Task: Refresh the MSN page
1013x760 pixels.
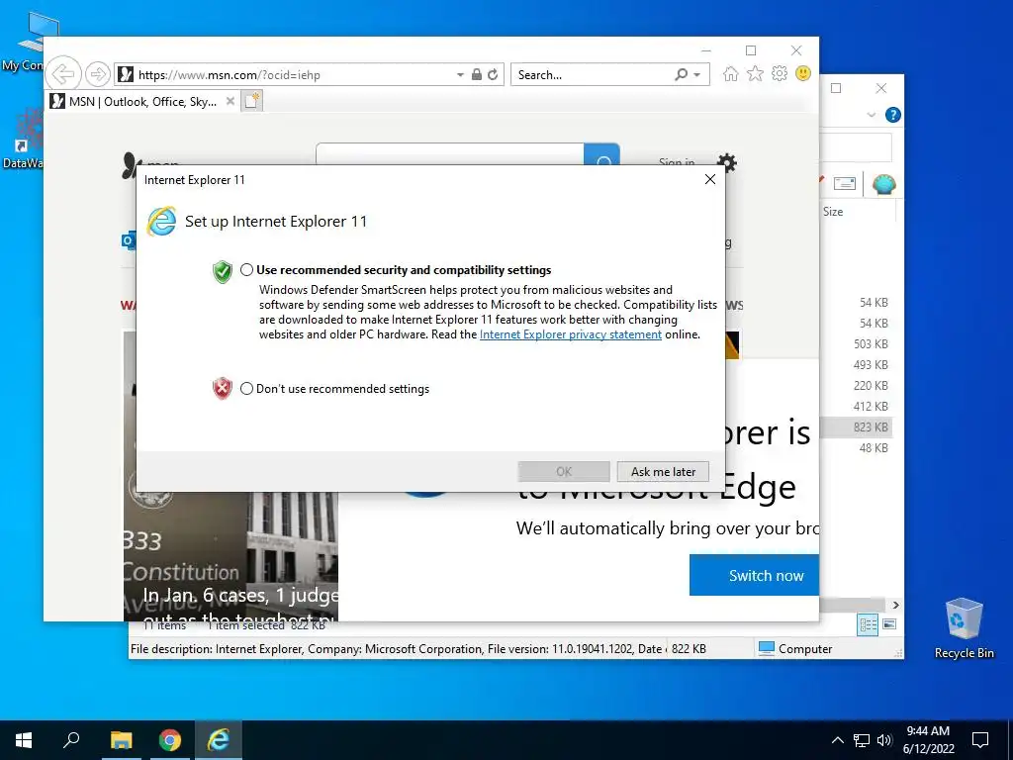Action: [493, 74]
